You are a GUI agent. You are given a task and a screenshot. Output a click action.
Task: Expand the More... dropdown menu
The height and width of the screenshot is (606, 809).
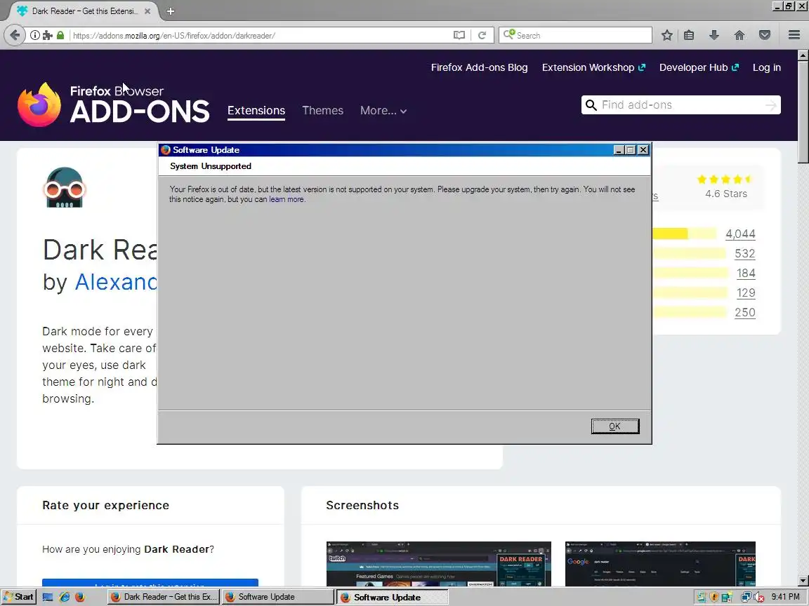coord(383,110)
